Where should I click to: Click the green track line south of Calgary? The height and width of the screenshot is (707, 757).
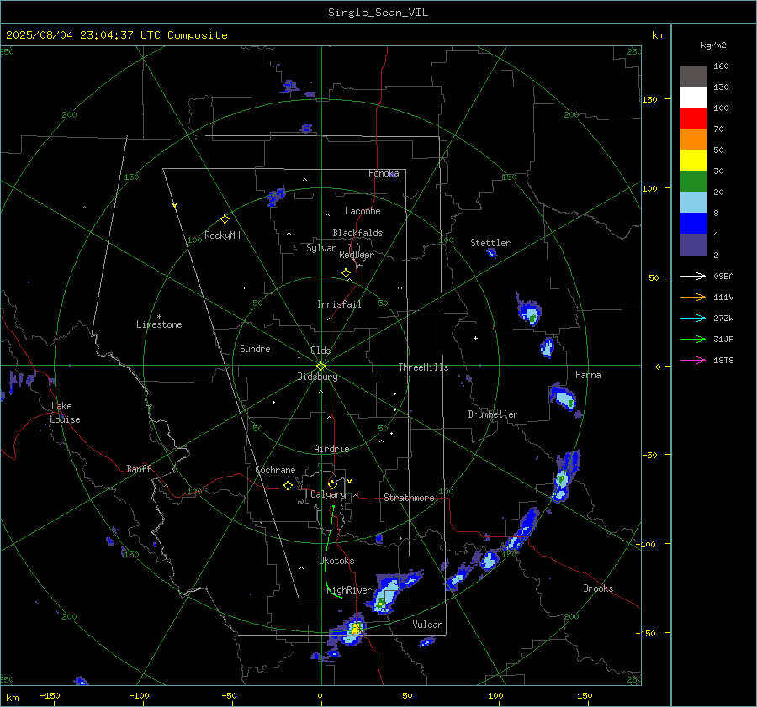pyautogui.click(x=330, y=552)
